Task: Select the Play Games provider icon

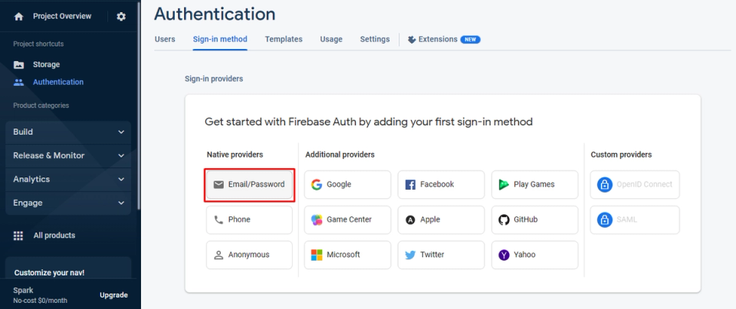Action: coord(504,184)
